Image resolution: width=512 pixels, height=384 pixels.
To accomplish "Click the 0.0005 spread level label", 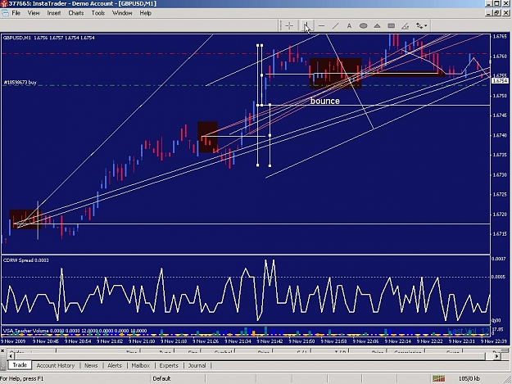I will pyautogui.click(x=499, y=277).
